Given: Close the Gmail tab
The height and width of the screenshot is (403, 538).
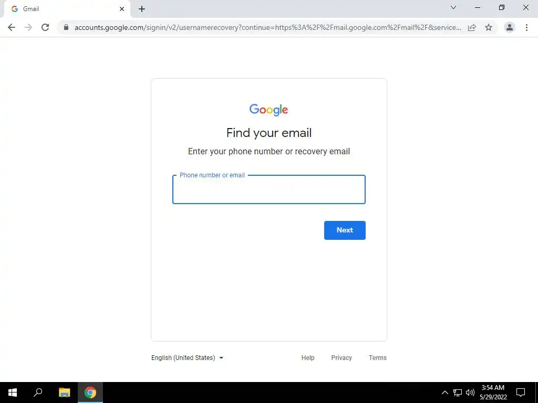Looking at the screenshot, I should (x=122, y=9).
